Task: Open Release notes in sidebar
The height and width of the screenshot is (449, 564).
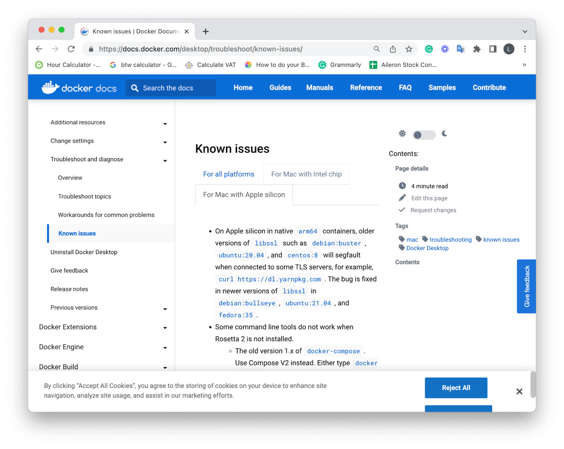Action: point(69,289)
